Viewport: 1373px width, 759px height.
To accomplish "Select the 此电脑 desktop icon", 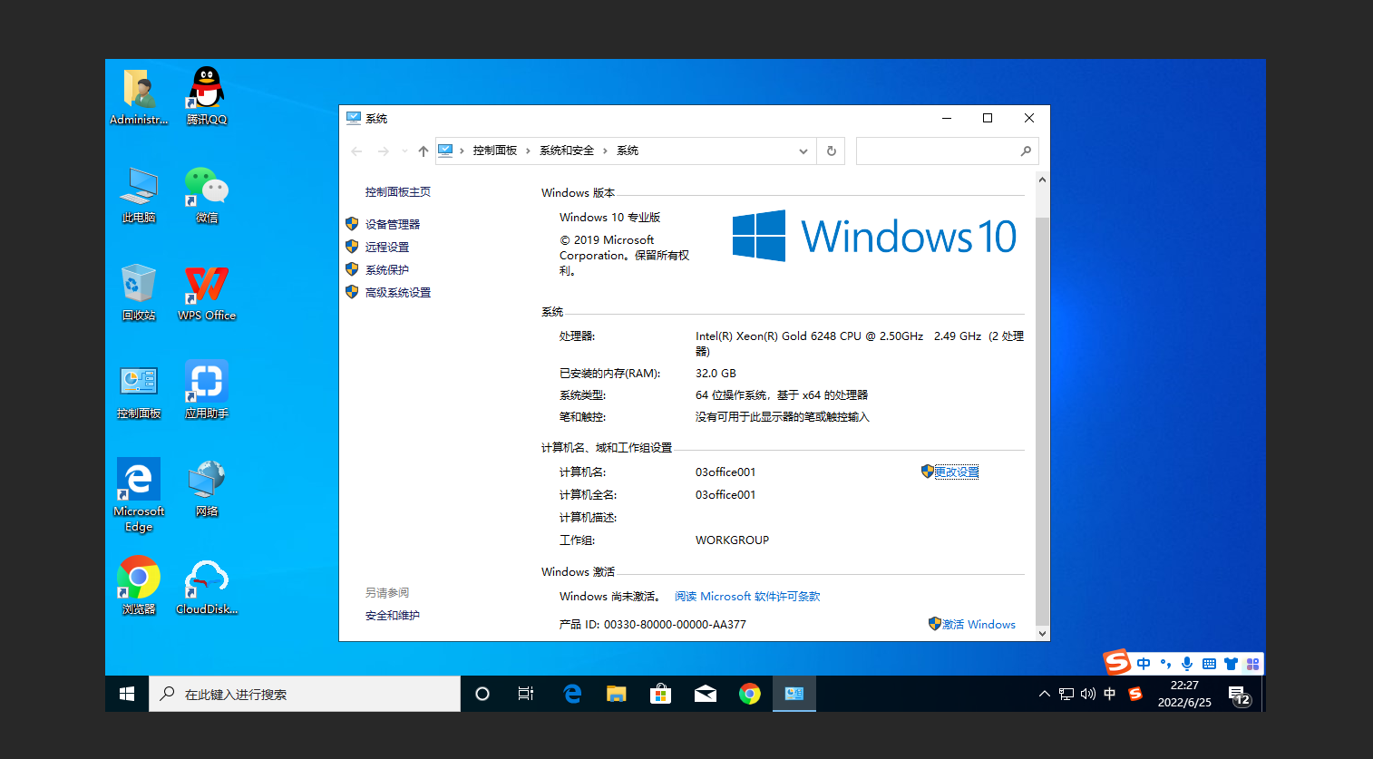I will click(139, 195).
